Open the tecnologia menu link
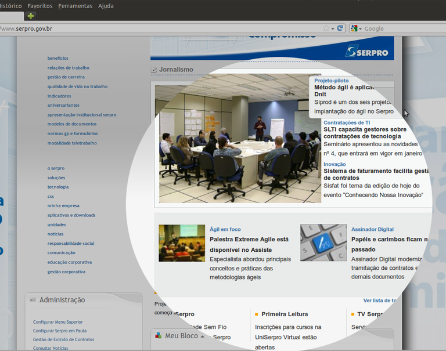 click(58, 187)
